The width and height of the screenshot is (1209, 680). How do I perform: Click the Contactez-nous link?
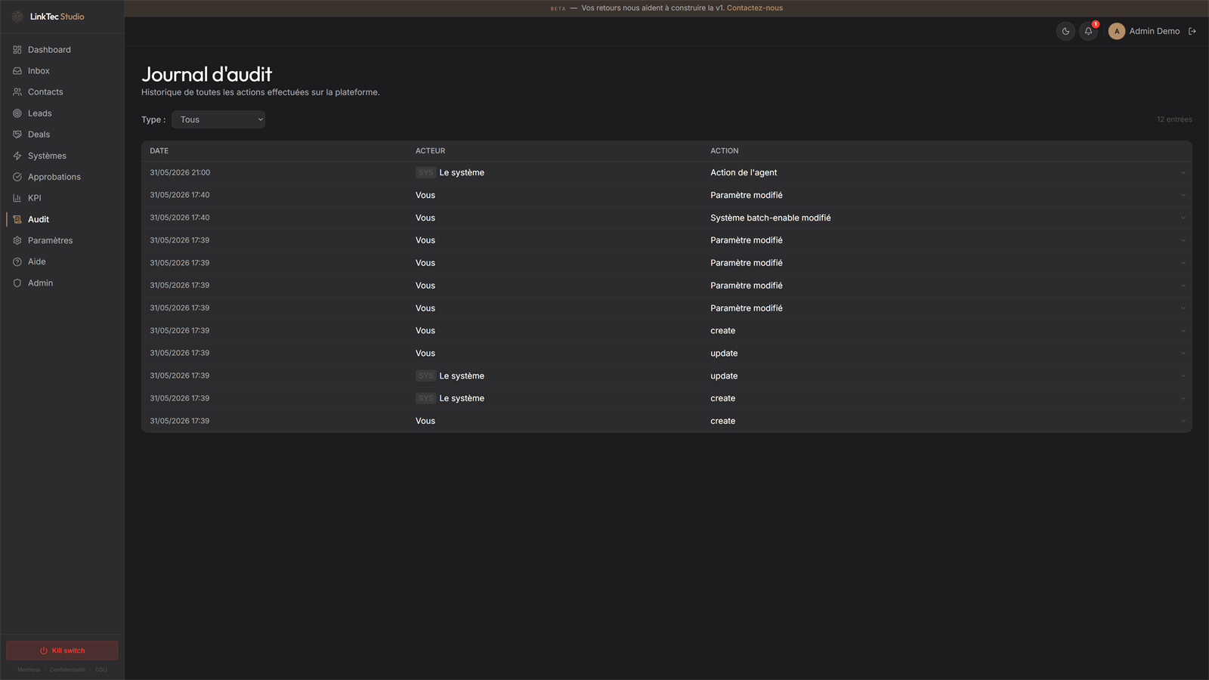point(755,8)
